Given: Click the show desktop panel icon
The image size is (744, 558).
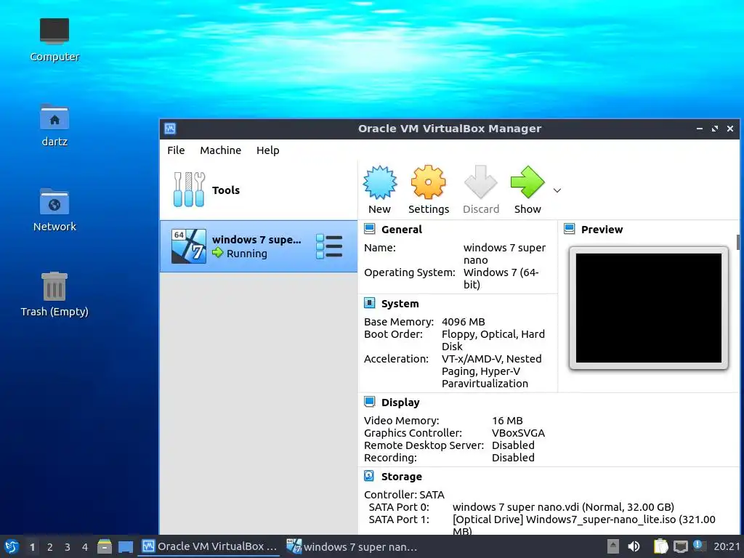Looking at the screenshot, I should (125, 546).
